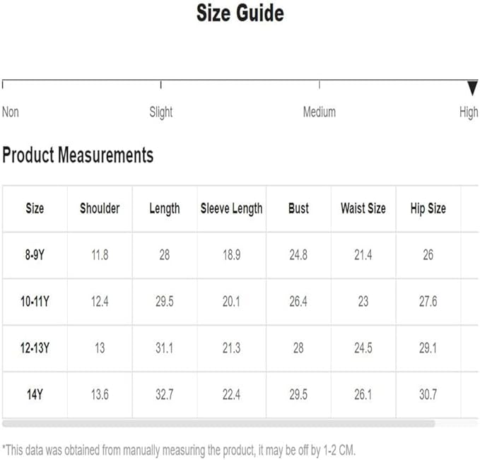The image size is (480, 460).
Task: Click the 30.7 hip size cell for 14Y
Action: tap(428, 394)
